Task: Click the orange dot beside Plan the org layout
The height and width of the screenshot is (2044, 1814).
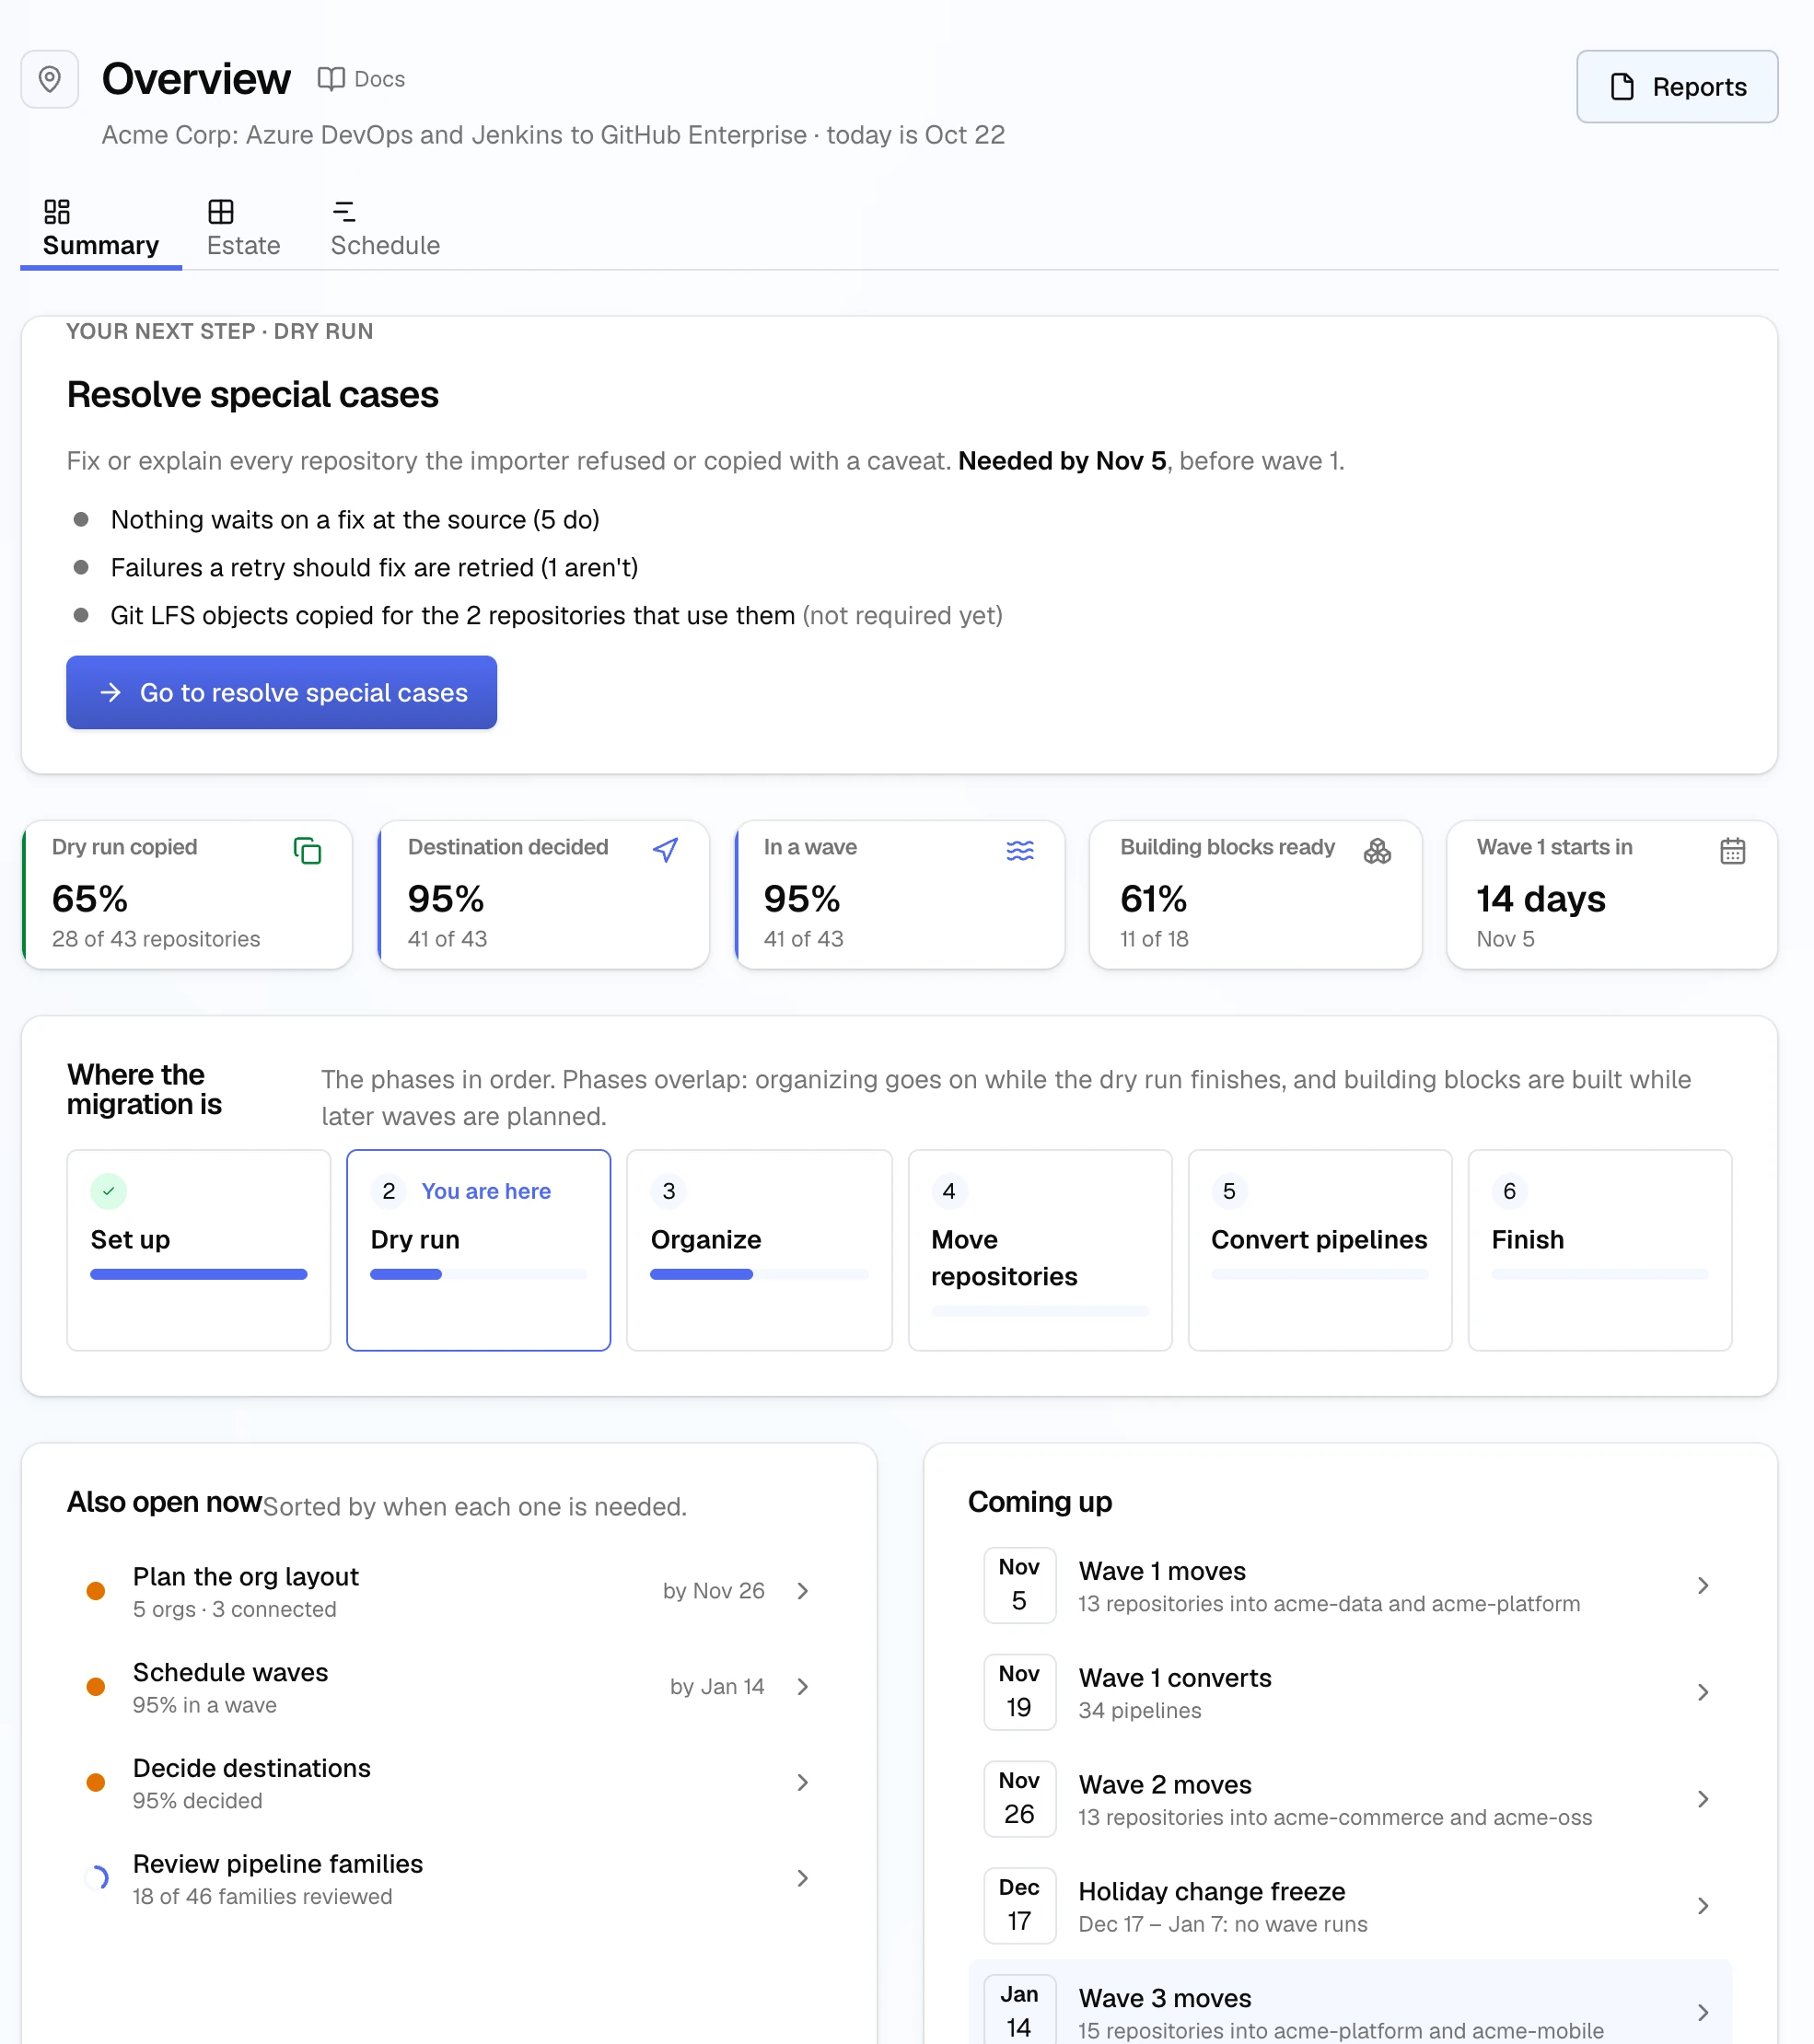Action: click(x=96, y=1591)
